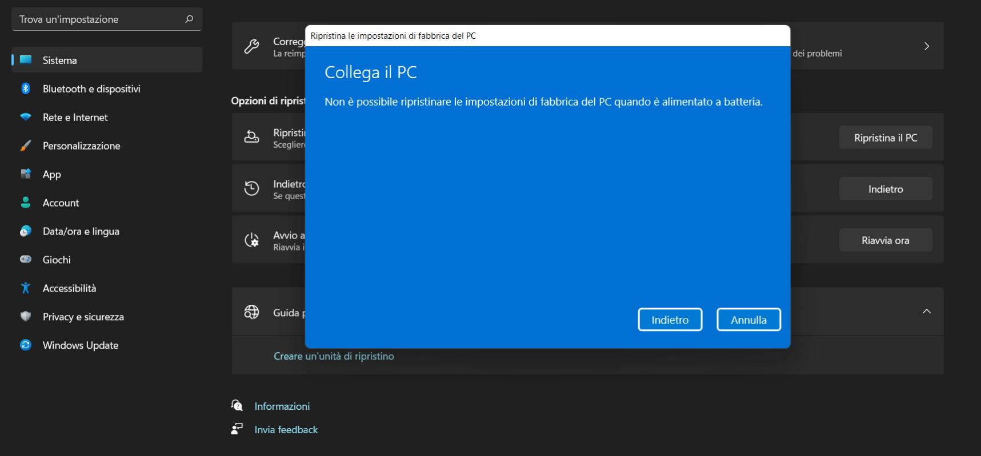Go to Rete e Internet settings
This screenshot has width=981, height=456.
(107, 117)
